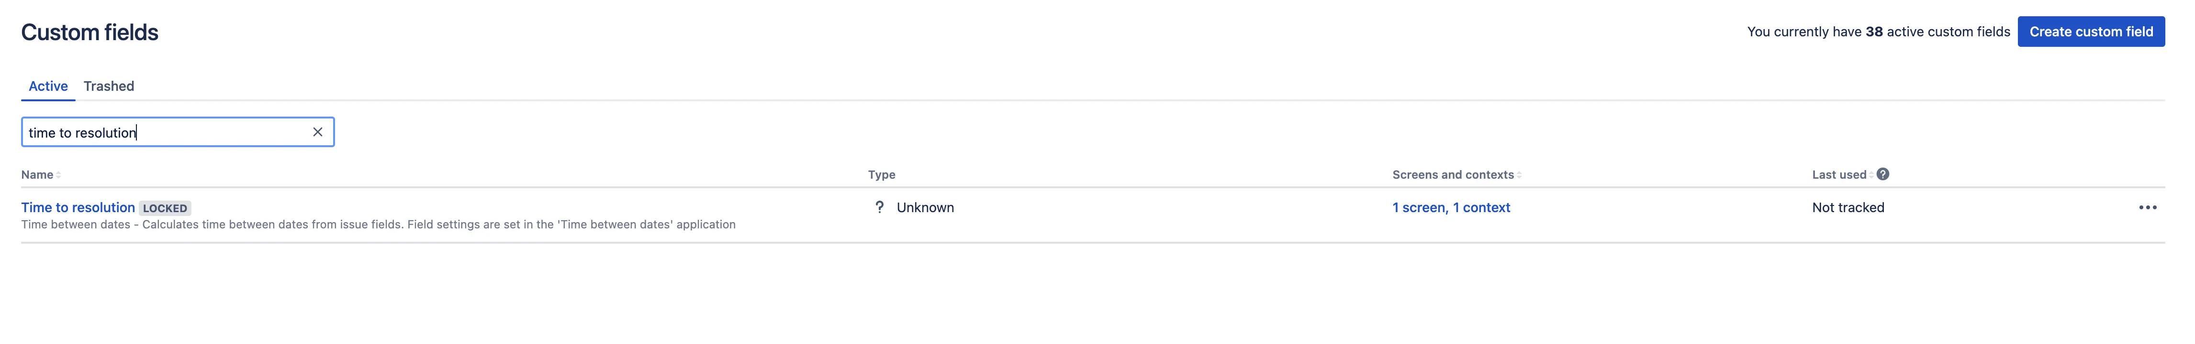The width and height of the screenshot is (2195, 344).
Task: Focus the custom fields search input
Action: [x=167, y=132]
